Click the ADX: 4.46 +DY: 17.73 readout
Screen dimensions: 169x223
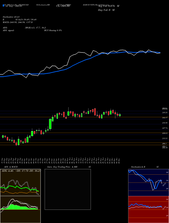point(21,171)
